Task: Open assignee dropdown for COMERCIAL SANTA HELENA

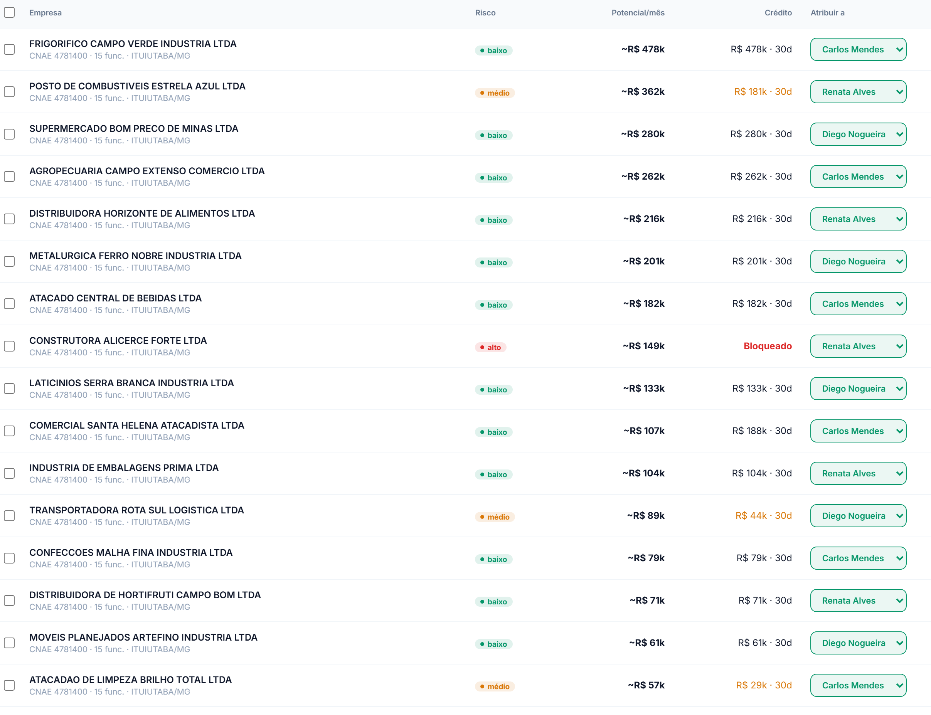Action: 858,431
